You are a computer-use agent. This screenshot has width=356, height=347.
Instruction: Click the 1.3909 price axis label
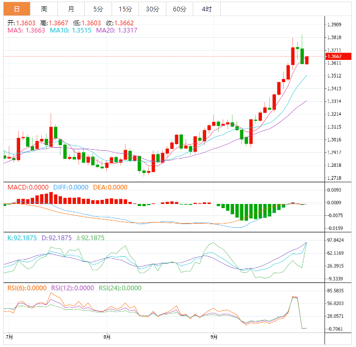tap(334, 24)
